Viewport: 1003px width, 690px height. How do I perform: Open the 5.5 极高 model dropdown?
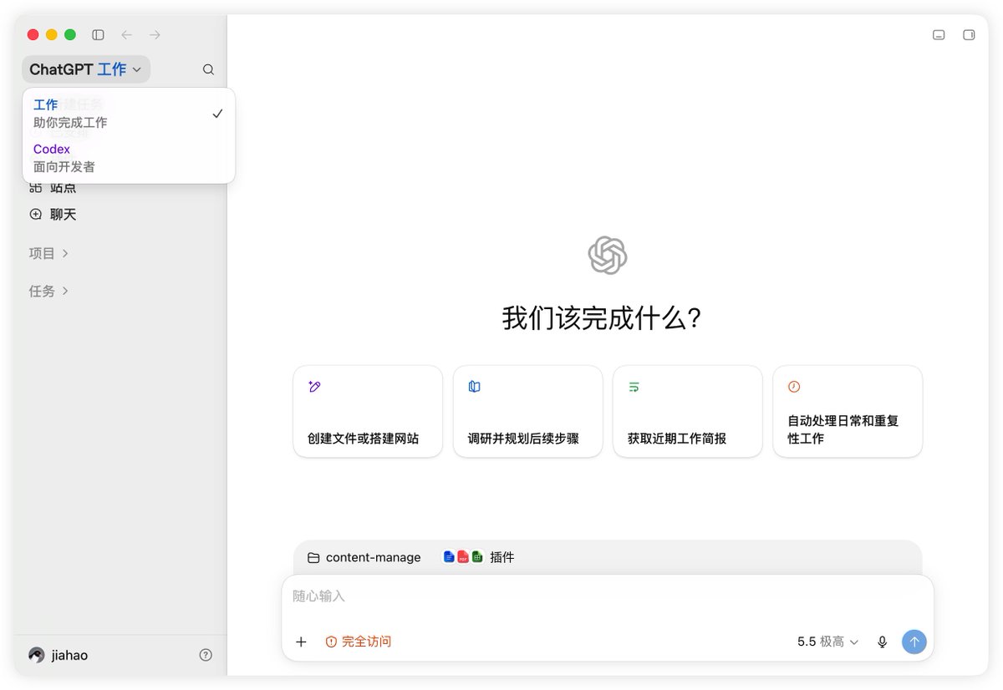[827, 642]
